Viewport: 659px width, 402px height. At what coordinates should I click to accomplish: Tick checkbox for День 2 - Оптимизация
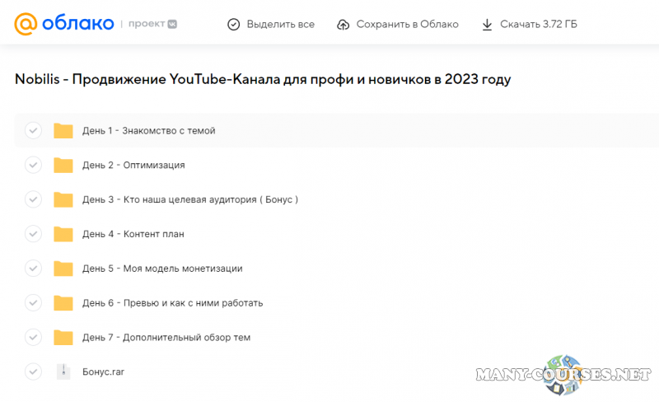click(x=33, y=165)
